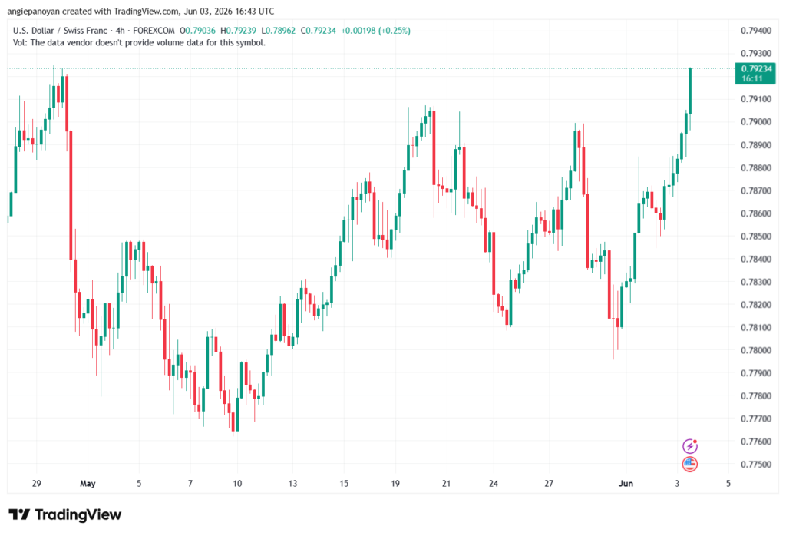Click the open value O0.79036
This screenshot has width=786, height=536.
(197, 31)
